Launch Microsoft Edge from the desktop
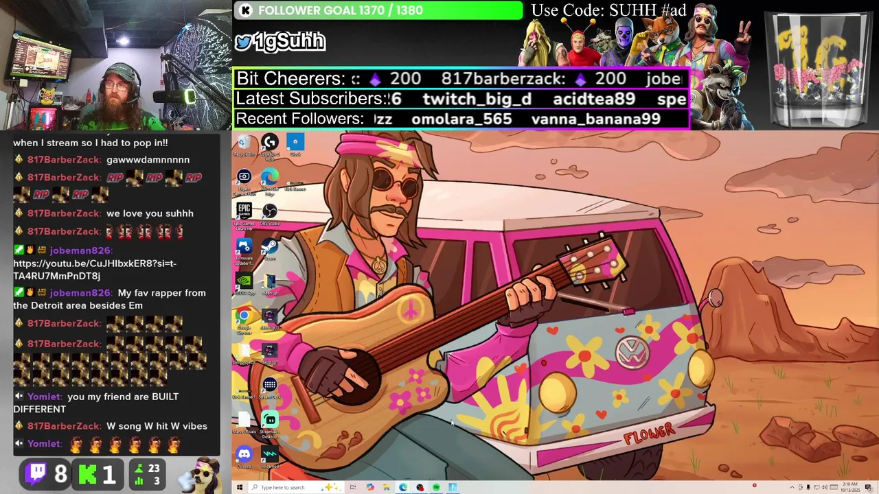Image resolution: width=879 pixels, height=494 pixels. click(x=270, y=180)
